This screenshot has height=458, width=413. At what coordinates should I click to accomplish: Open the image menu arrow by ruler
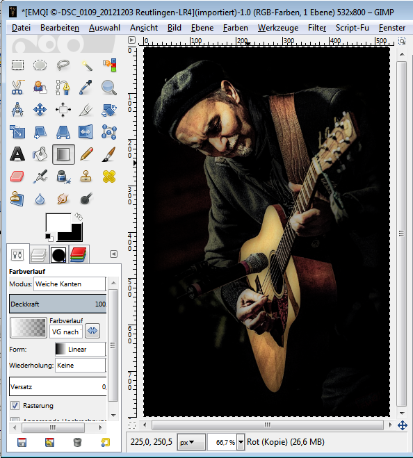(x=132, y=40)
